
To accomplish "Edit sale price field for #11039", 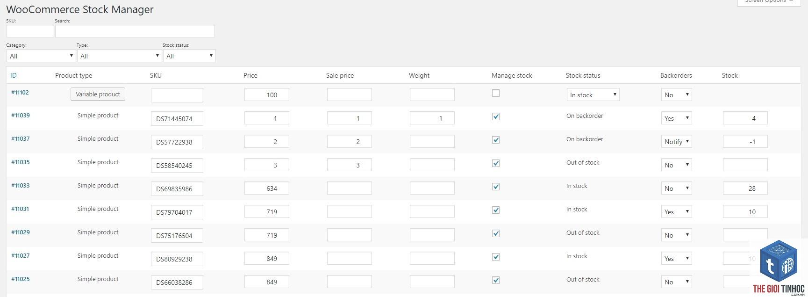I will pos(350,118).
